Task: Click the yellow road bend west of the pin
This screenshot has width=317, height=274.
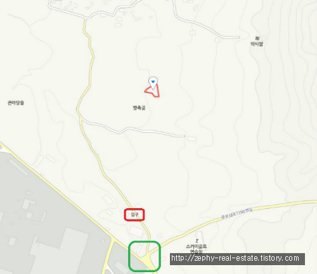Action: coord(78,109)
